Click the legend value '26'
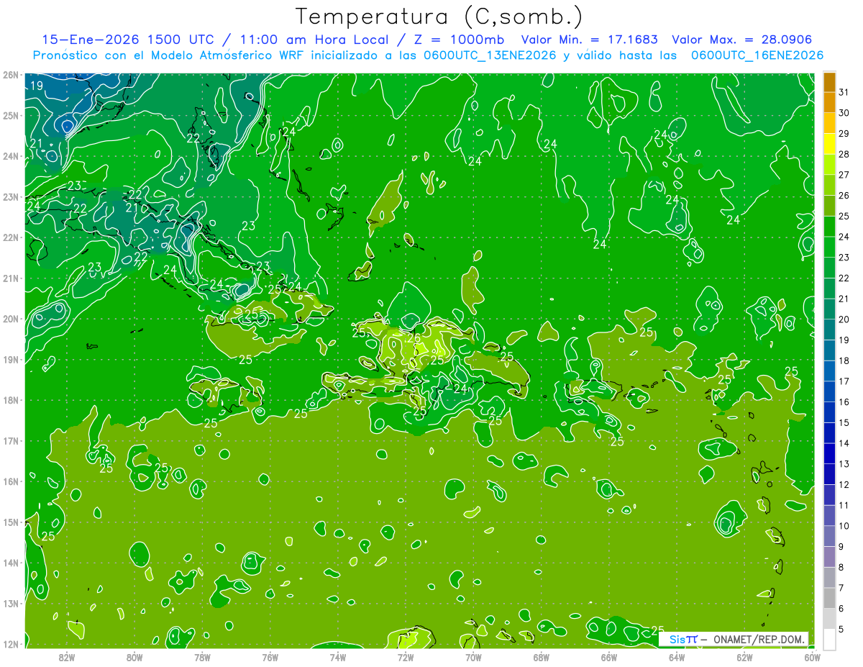The image size is (863, 667). 844,196
